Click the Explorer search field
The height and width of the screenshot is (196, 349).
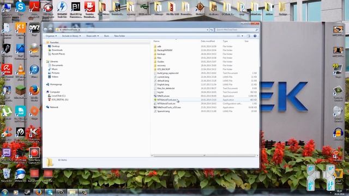click(237, 29)
